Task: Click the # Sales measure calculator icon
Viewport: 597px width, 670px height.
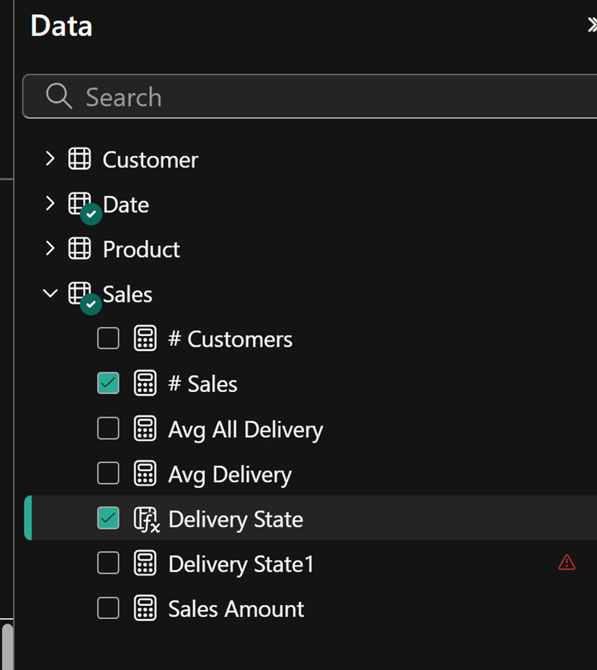Action: tap(145, 383)
